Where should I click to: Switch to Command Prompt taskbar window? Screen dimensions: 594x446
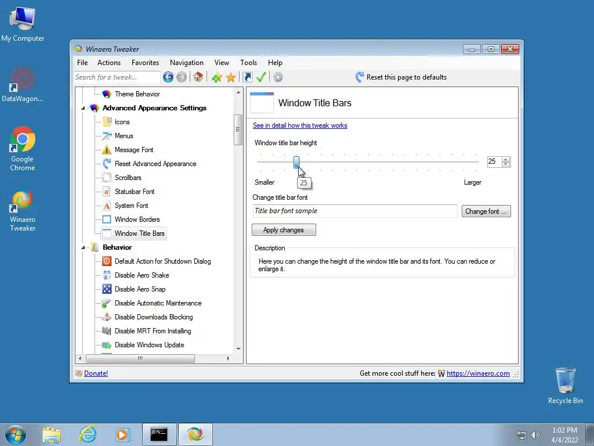(x=159, y=434)
